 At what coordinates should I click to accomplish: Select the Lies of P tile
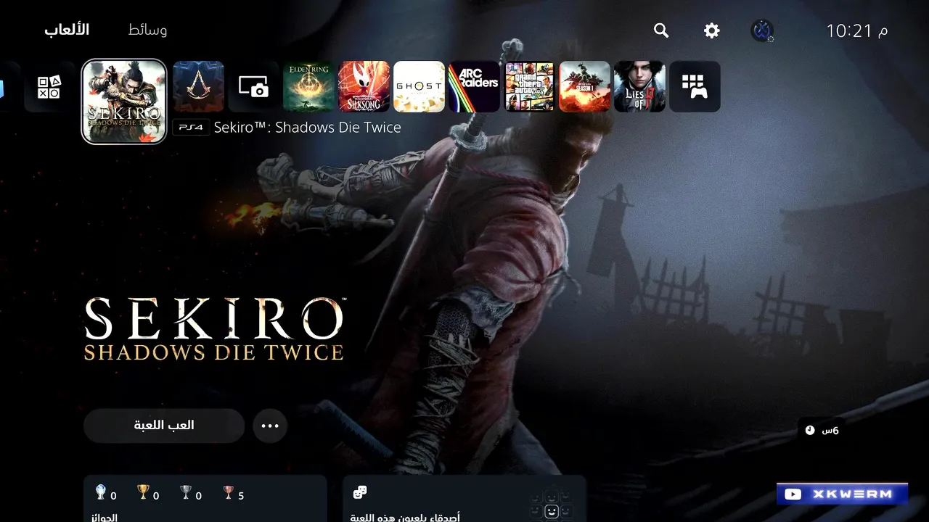[639, 86]
